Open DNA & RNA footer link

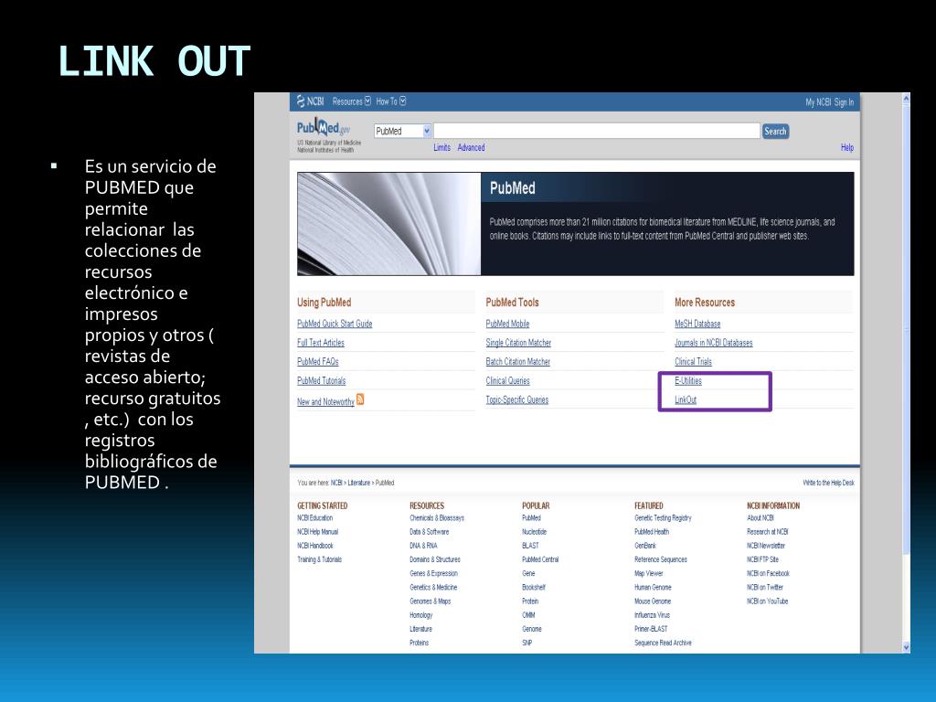(x=423, y=546)
